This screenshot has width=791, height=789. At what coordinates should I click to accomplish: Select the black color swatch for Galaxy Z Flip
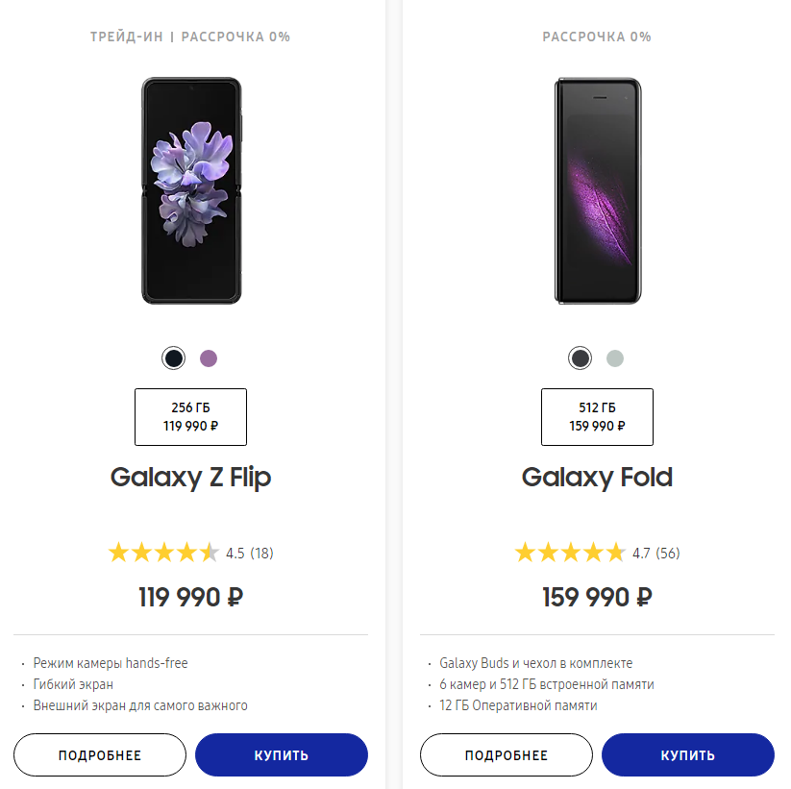[x=173, y=358]
